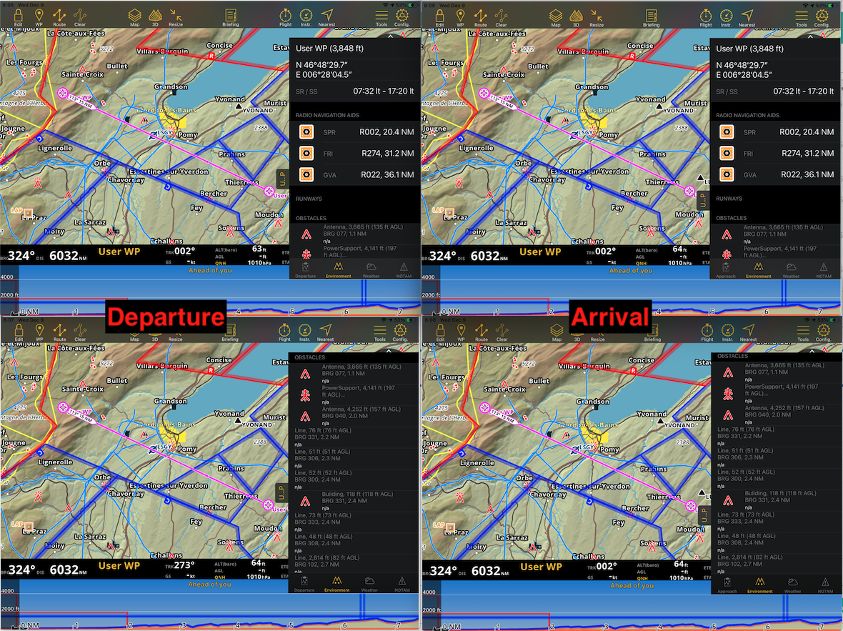The height and width of the screenshot is (631, 843).
Task: Open Config. settings in top-right screenshot
Action: tap(822, 15)
